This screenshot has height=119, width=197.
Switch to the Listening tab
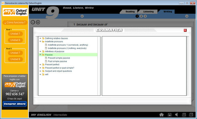point(148,12)
